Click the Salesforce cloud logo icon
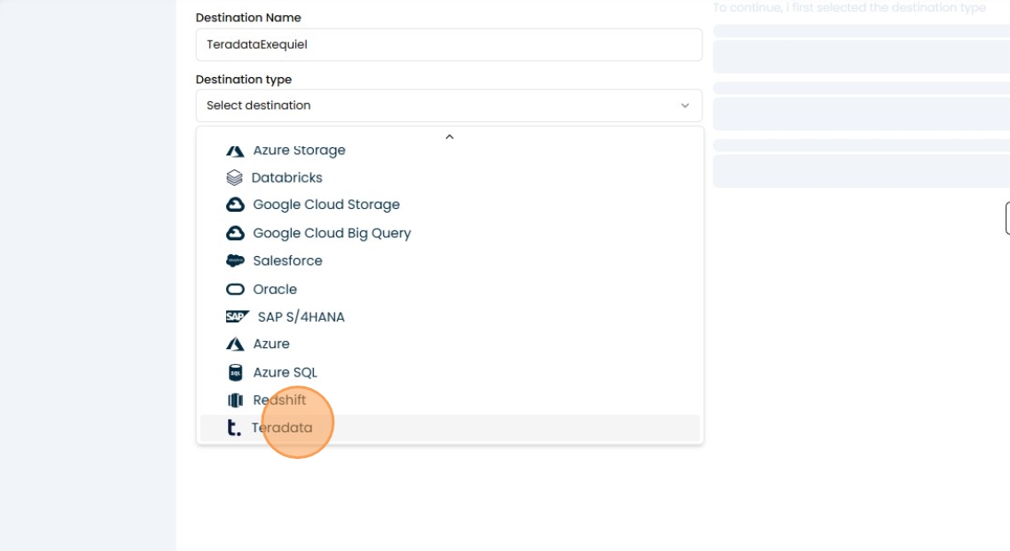 point(235,260)
